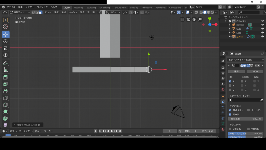
Task: Open the 編集モード mode dropdown
Action: [20, 12]
